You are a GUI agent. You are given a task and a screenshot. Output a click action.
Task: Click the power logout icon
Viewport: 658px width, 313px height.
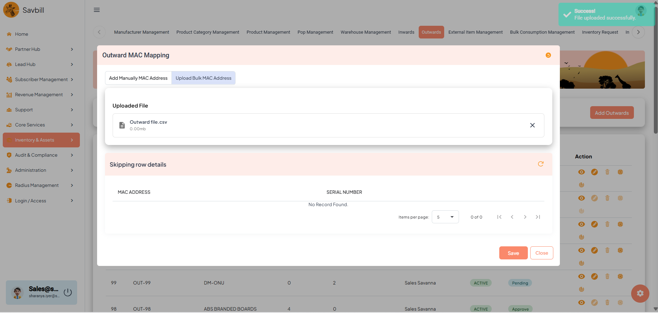[68, 292]
